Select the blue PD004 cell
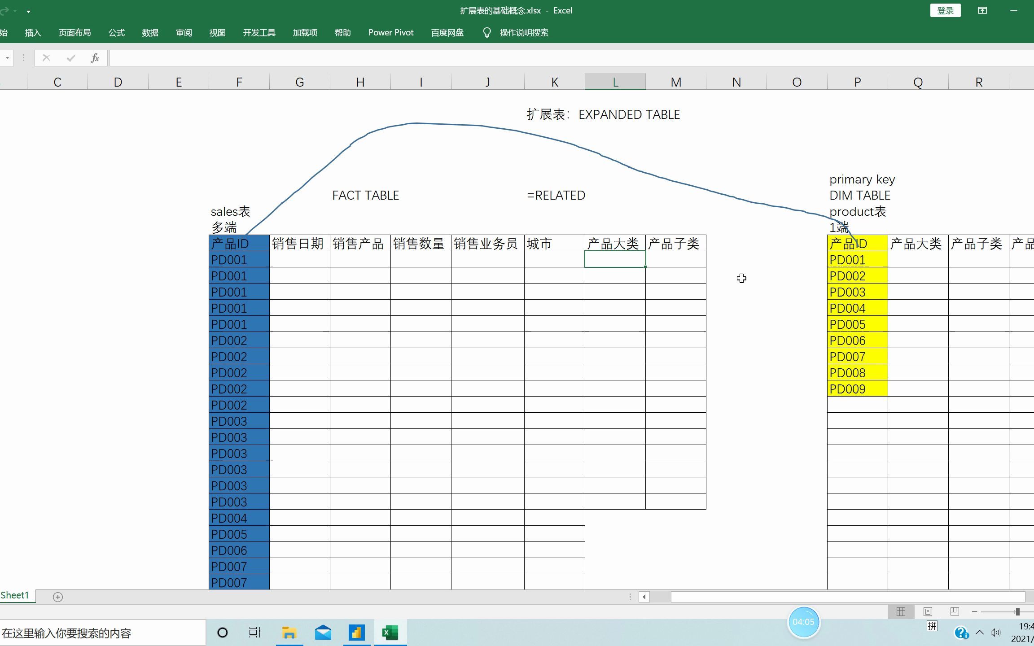 [239, 518]
